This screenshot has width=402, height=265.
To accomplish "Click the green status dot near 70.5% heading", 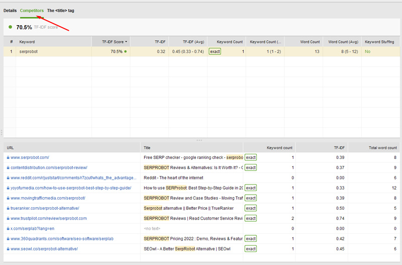I will point(10,27).
